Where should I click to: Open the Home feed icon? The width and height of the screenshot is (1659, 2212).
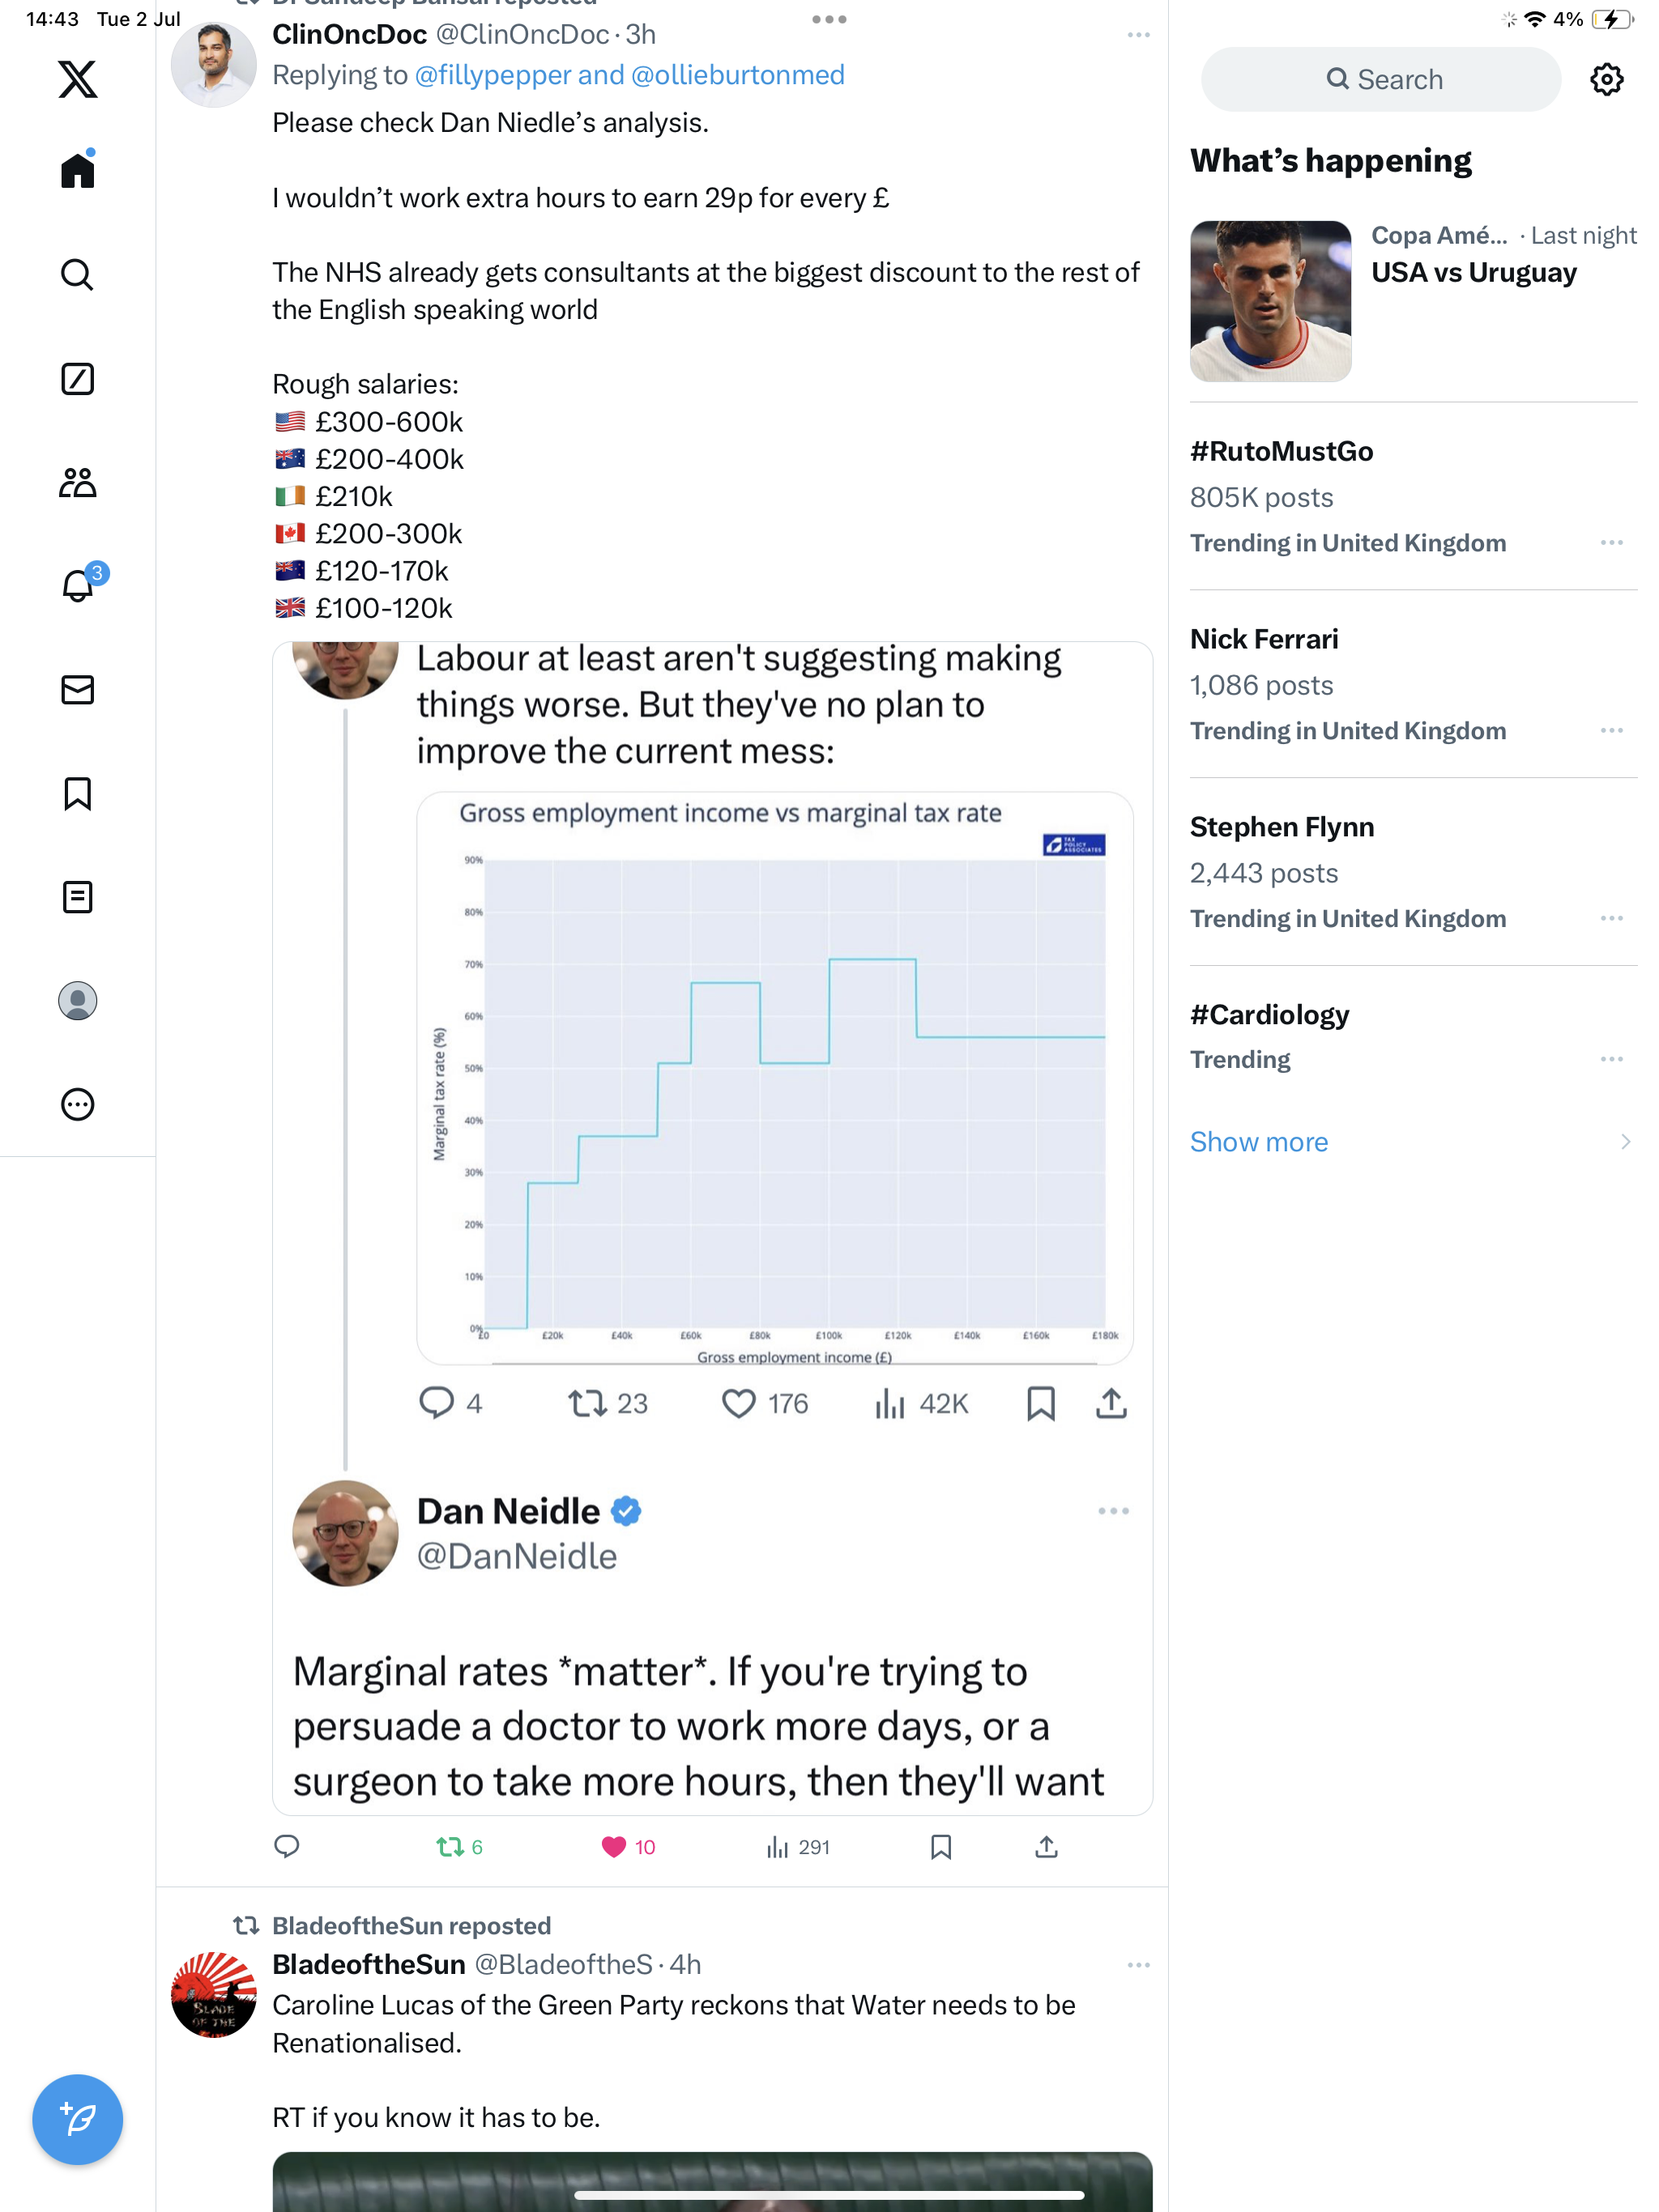tap(77, 170)
